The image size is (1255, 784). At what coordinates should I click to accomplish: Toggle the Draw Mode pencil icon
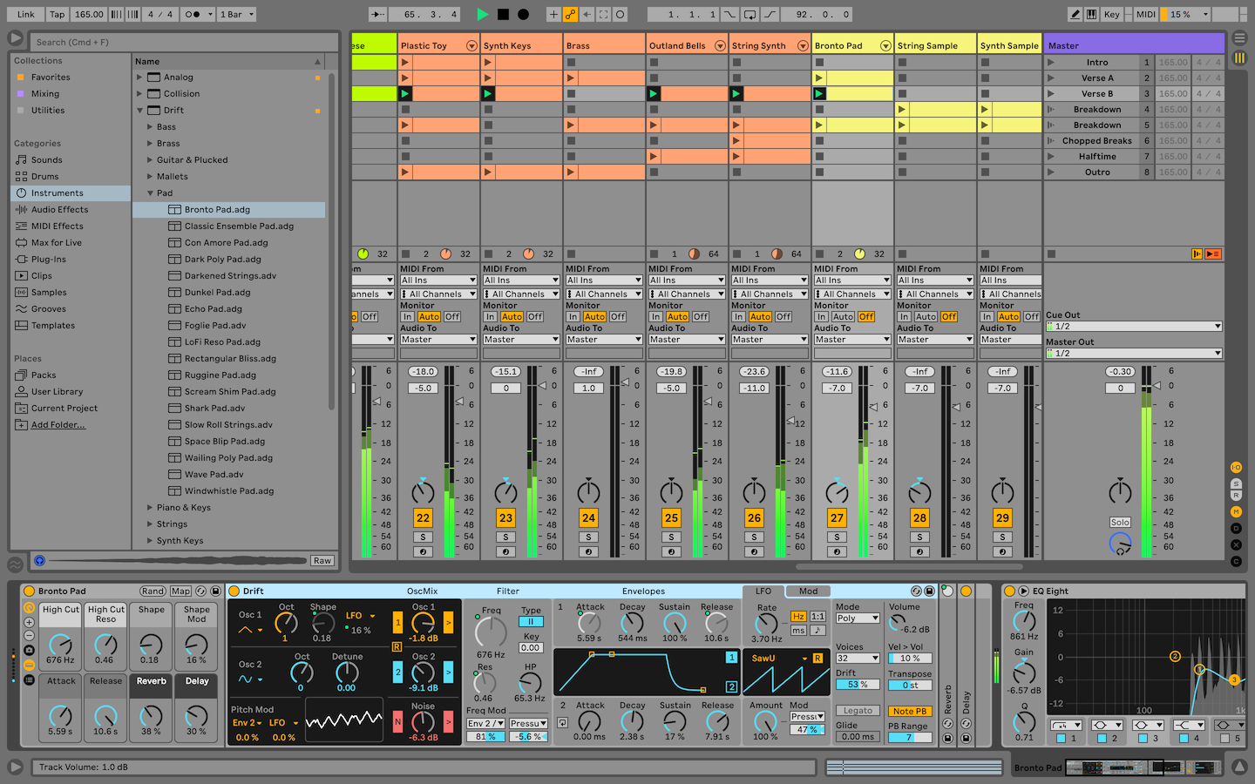pyautogui.click(x=1075, y=14)
